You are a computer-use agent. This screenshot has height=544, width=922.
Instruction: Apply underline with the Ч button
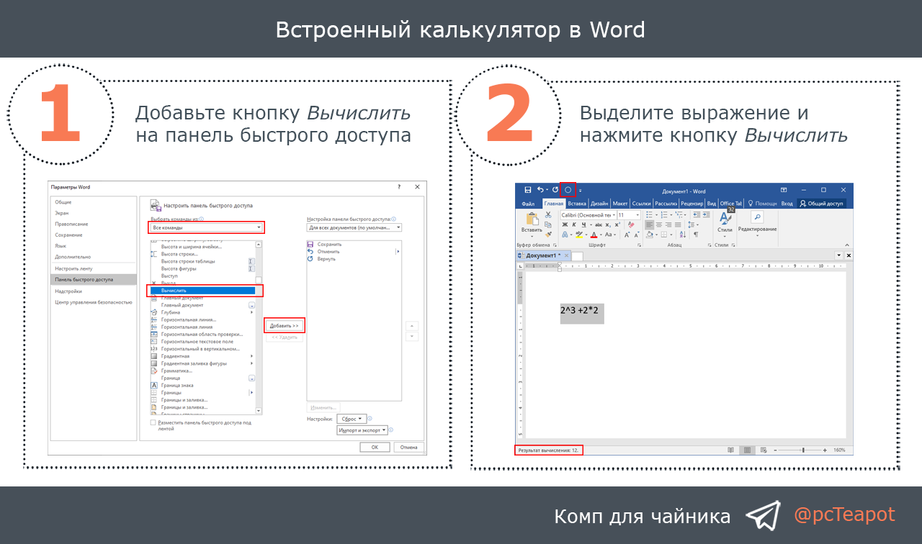click(x=584, y=225)
